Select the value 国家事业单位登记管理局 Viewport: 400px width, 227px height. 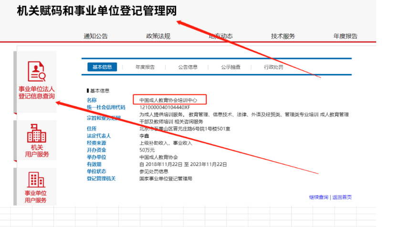(166, 178)
